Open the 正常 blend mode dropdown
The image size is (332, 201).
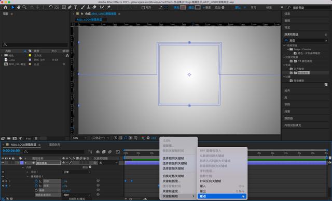coord(77,172)
